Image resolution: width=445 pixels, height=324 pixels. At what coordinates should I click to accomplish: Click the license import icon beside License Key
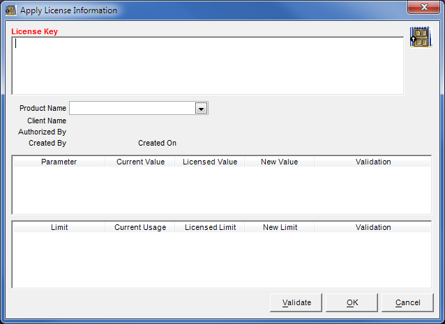(x=421, y=37)
